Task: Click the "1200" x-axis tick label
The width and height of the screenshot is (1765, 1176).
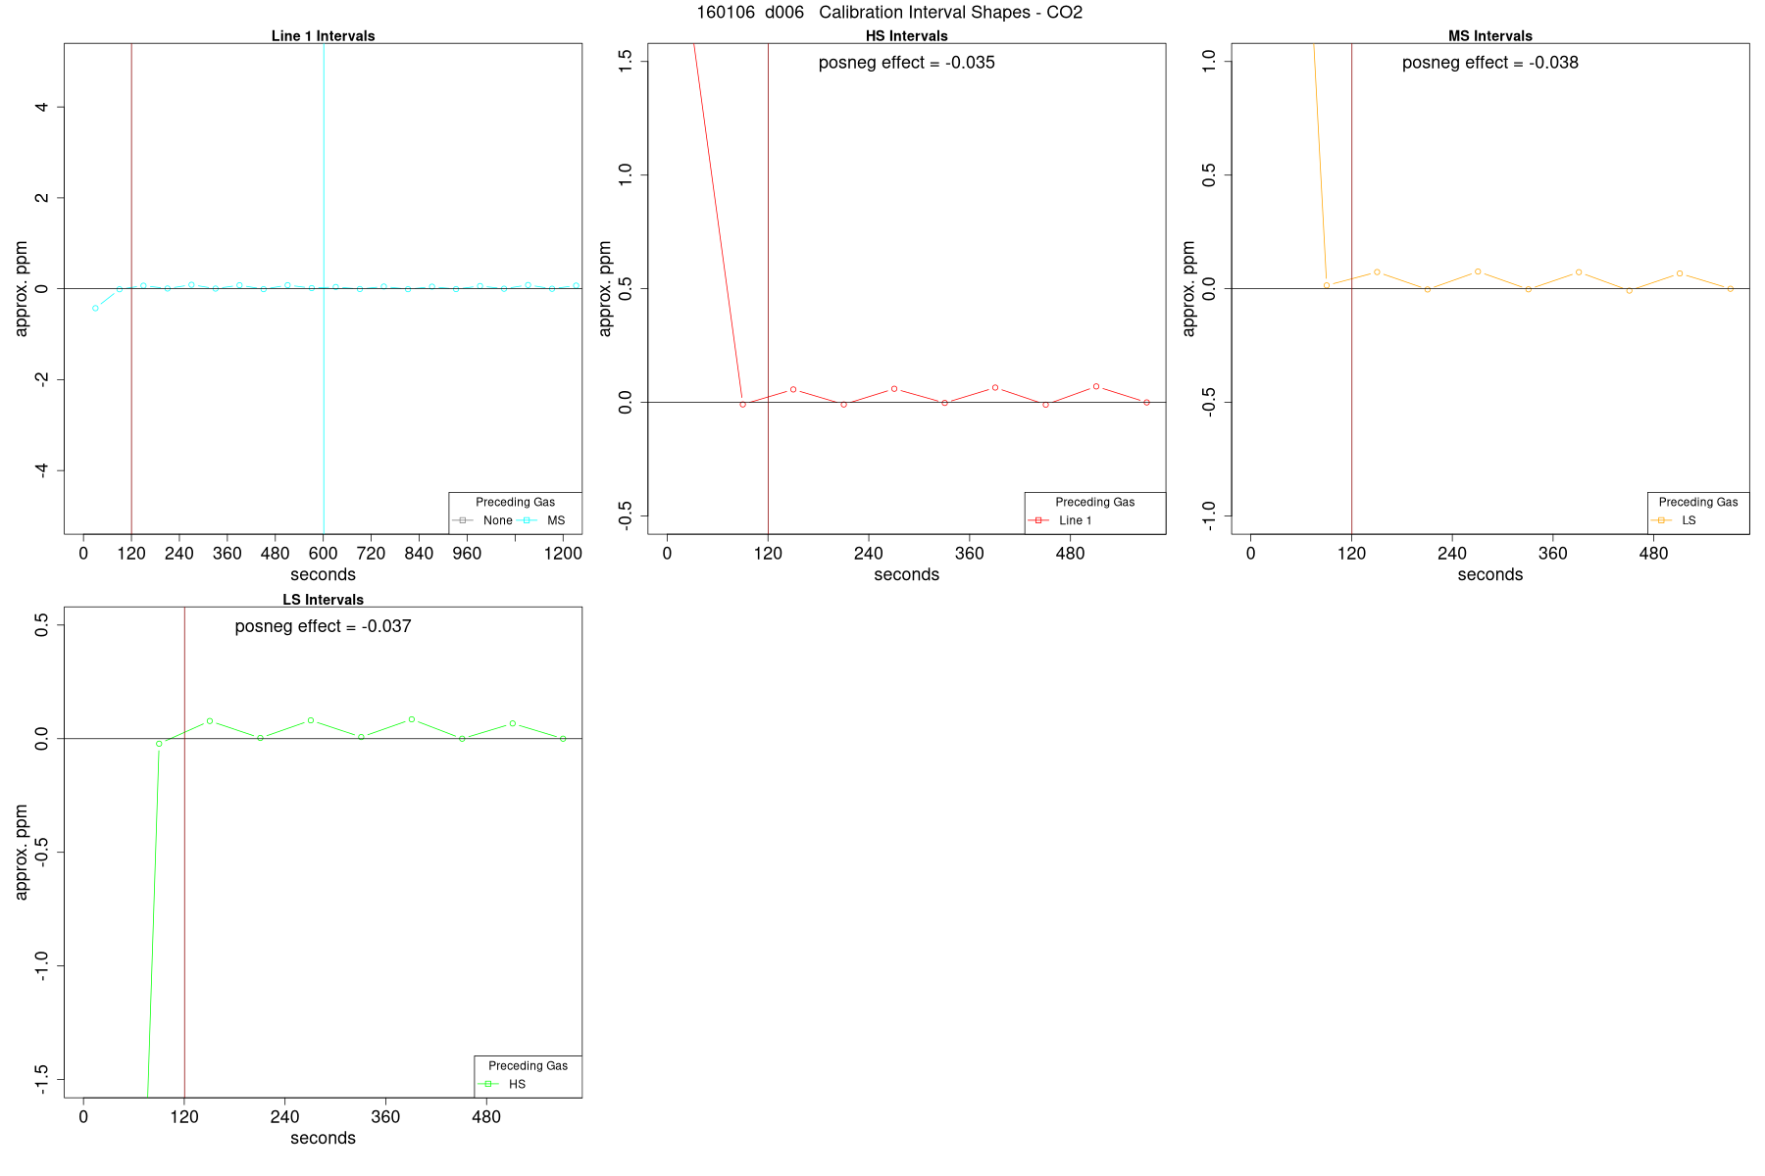Action: click(563, 554)
